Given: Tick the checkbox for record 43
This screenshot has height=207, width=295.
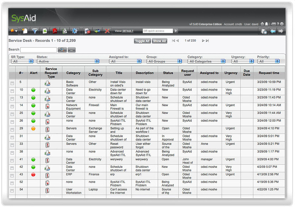Looking at the screenshot, I should point(12,176).
